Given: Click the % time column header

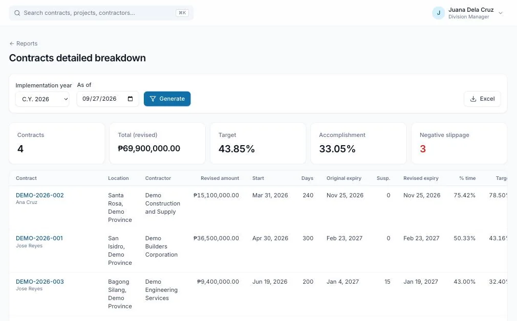Looking at the screenshot, I should tap(467, 178).
